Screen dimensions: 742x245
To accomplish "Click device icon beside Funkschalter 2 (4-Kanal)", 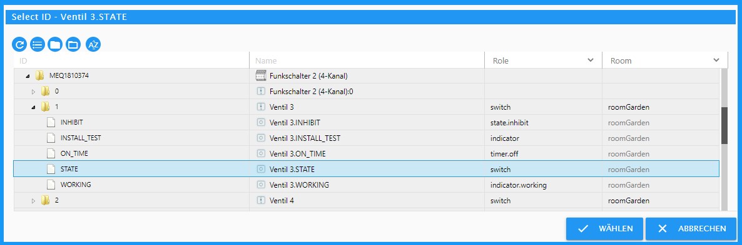I will point(261,75).
